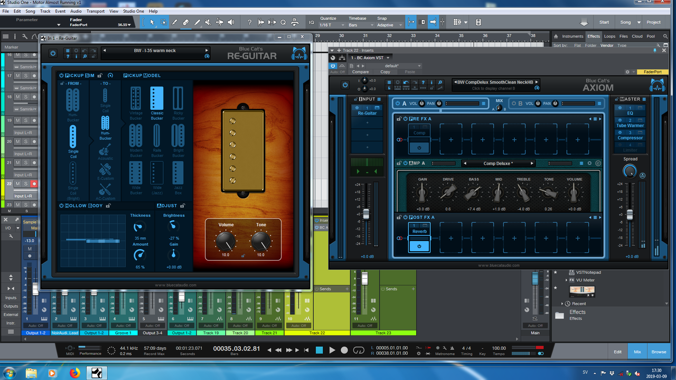The image size is (676, 380).
Task: Next preset arrow after BW - I-35 warm neck
Action: coord(206,51)
